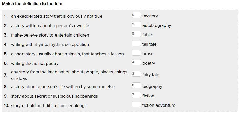Click the answer box containing 7
244x117 pixels.
coord(136,95)
